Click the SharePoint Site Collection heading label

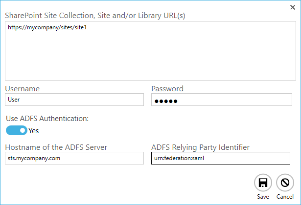[95, 16]
